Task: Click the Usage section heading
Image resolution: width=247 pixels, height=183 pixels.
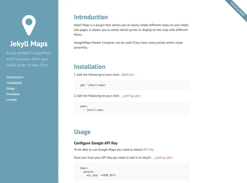Action: (82, 132)
